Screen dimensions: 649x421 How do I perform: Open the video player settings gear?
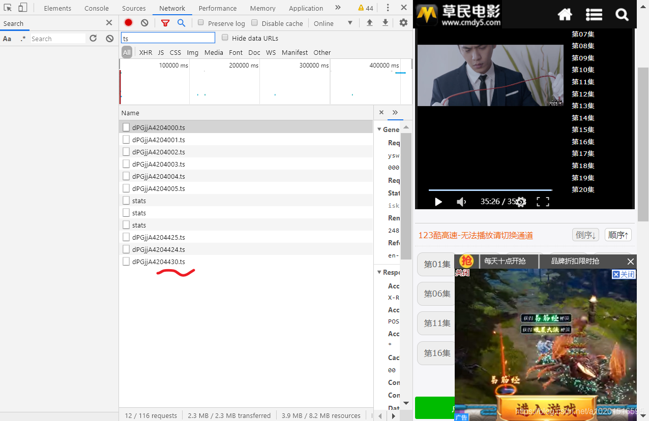coord(521,202)
